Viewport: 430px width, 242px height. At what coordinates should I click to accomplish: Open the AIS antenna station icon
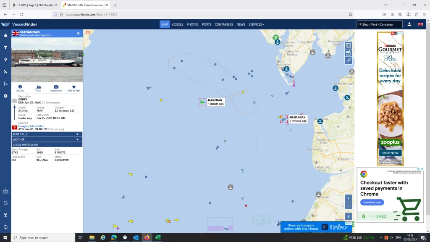[x=5, y=215]
